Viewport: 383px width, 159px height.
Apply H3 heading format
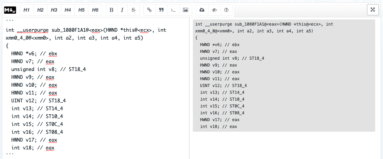(54, 10)
